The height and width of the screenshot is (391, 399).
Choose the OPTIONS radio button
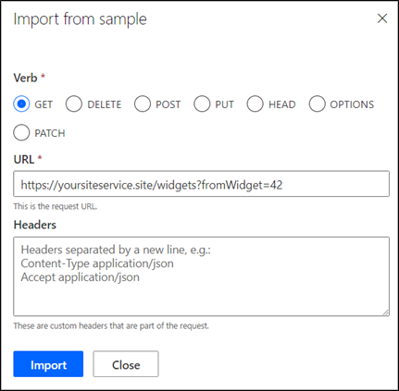(317, 104)
